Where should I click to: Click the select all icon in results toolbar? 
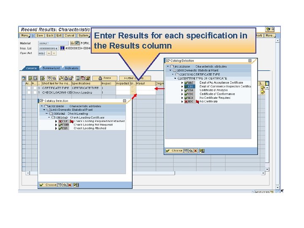point(30,78)
